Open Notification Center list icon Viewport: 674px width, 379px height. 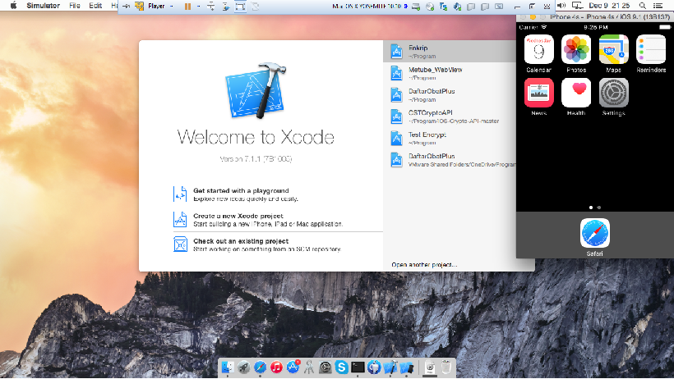pos(658,6)
